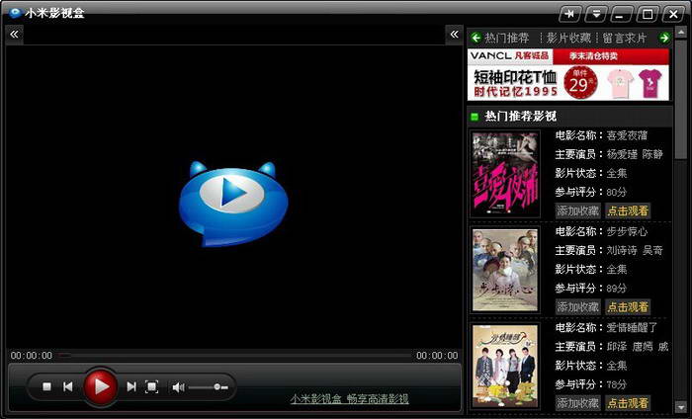Viewport: 692px width, 419px height.
Task: Collapse the right sidebar with double-chevron
Action: 454,34
